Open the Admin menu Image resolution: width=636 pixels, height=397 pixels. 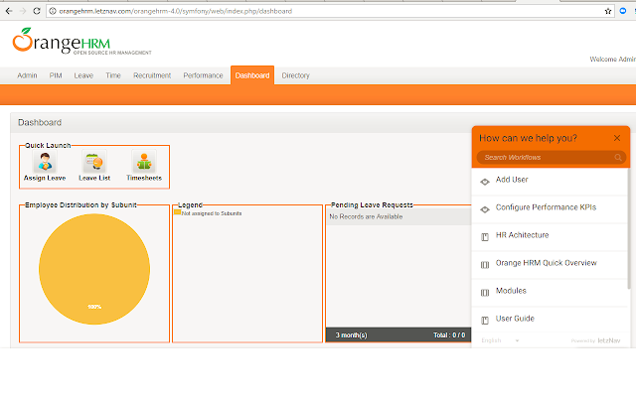27,75
